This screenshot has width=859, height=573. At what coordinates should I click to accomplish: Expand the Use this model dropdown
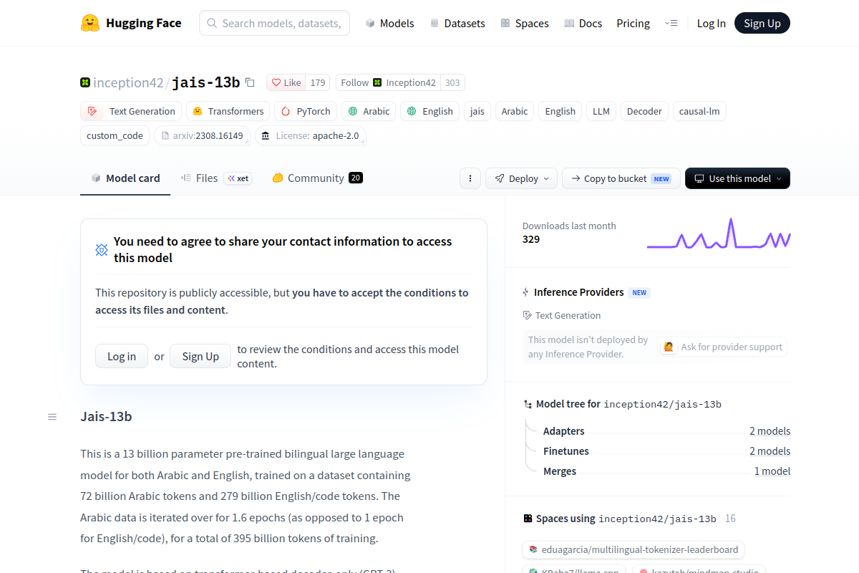(737, 178)
